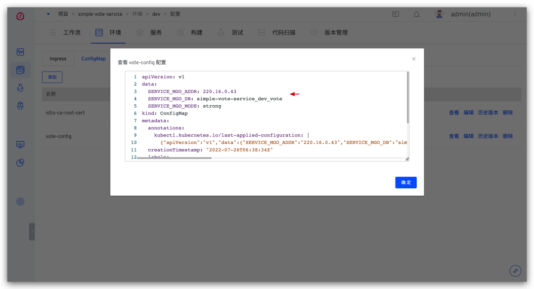This screenshot has width=534, height=289.
Task: Click the 添加 button
Action: click(52, 77)
